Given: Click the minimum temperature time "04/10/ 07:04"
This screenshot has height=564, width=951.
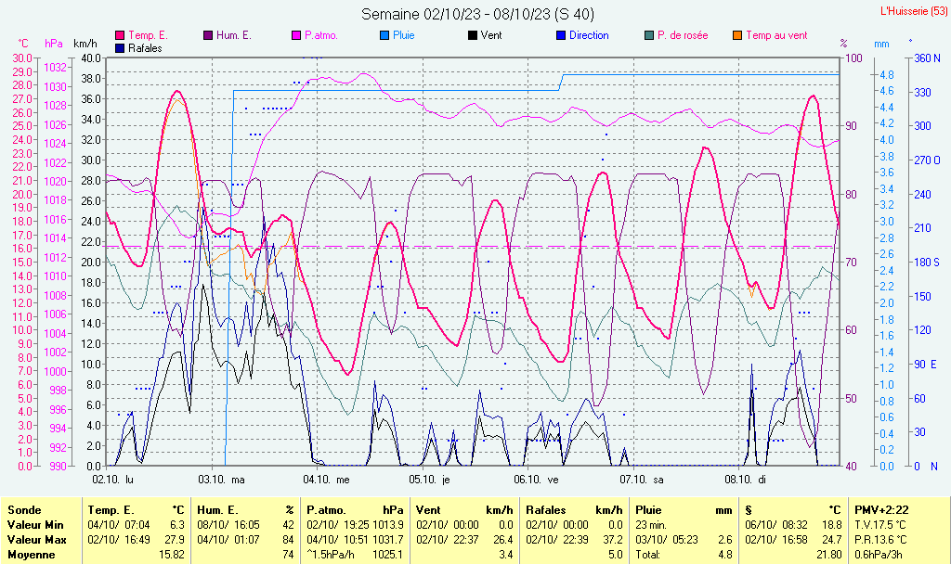Looking at the screenshot, I should (x=119, y=525).
